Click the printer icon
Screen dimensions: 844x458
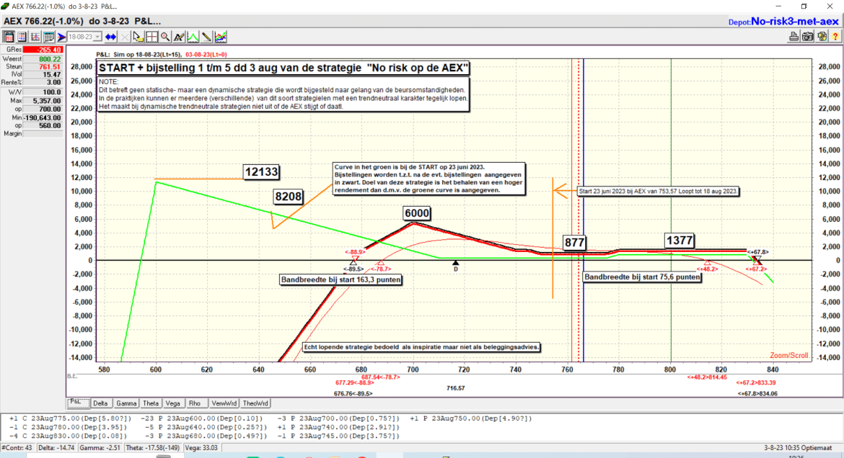click(x=794, y=37)
